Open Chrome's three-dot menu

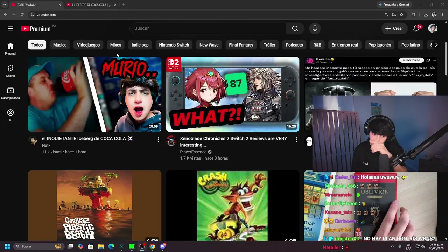click(x=443, y=15)
